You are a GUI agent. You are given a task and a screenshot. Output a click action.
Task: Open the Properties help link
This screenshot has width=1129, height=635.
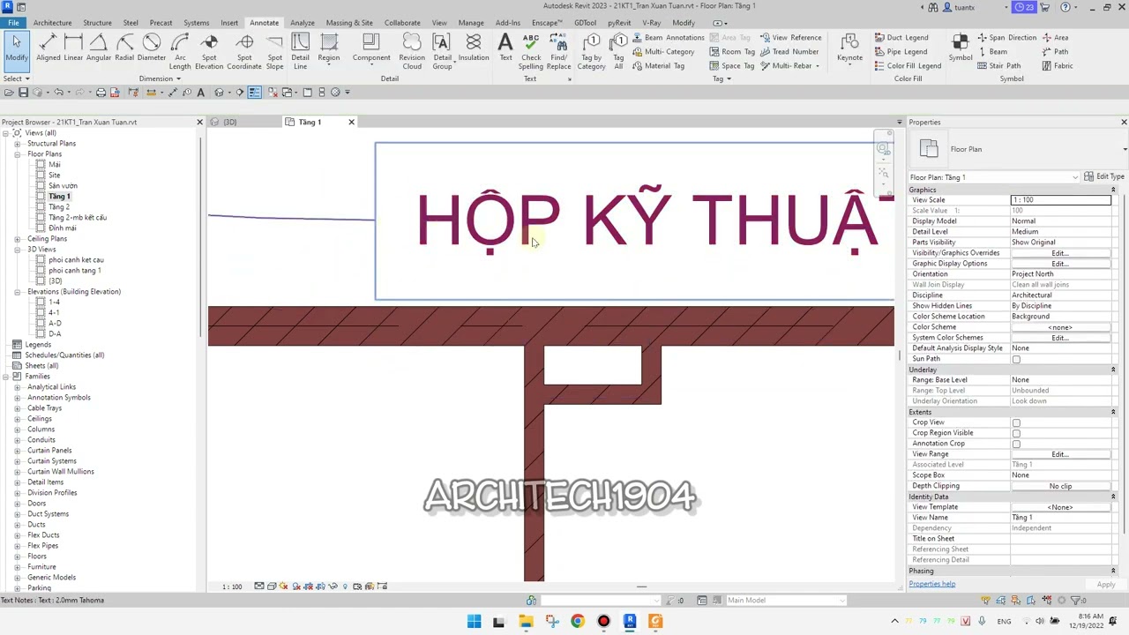(x=932, y=584)
